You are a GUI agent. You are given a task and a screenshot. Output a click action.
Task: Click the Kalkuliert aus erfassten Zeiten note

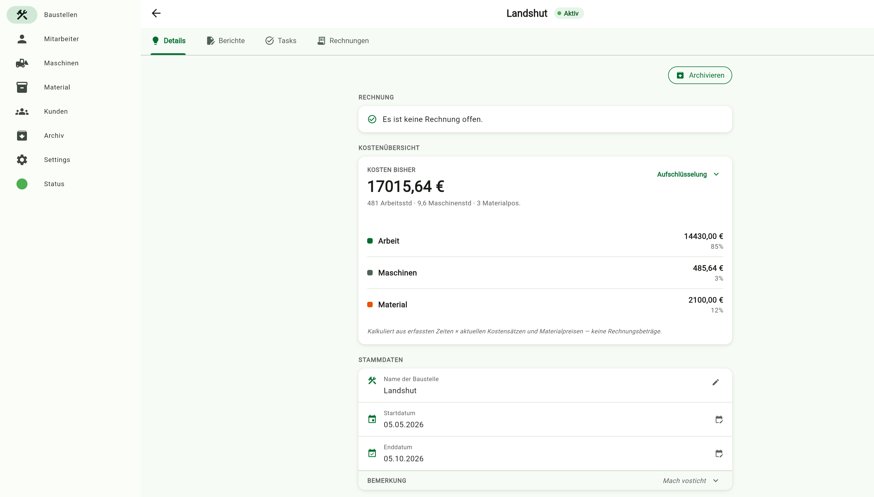click(514, 331)
